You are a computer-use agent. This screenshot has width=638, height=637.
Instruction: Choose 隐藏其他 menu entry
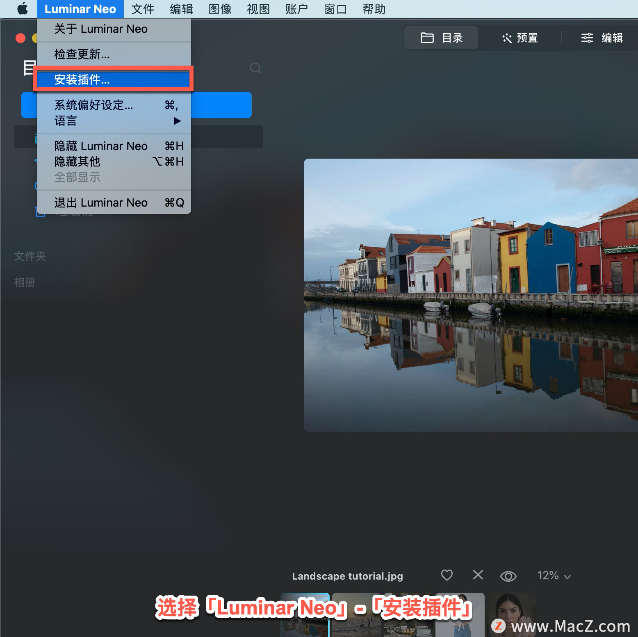[114, 162]
